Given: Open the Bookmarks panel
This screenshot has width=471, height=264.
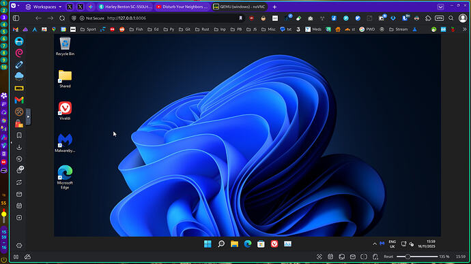Looking at the screenshot, I should click(x=19, y=135).
